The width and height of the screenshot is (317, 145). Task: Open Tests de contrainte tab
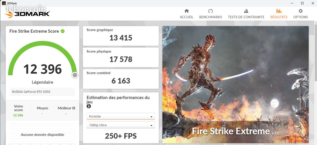[x=246, y=14]
